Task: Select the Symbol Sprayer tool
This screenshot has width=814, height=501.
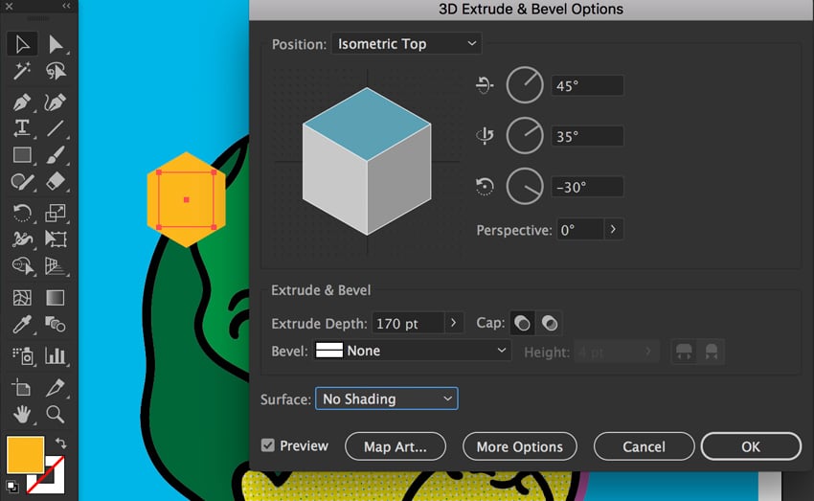Action: pyautogui.click(x=22, y=355)
